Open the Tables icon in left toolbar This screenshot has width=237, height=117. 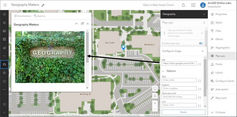4,31
